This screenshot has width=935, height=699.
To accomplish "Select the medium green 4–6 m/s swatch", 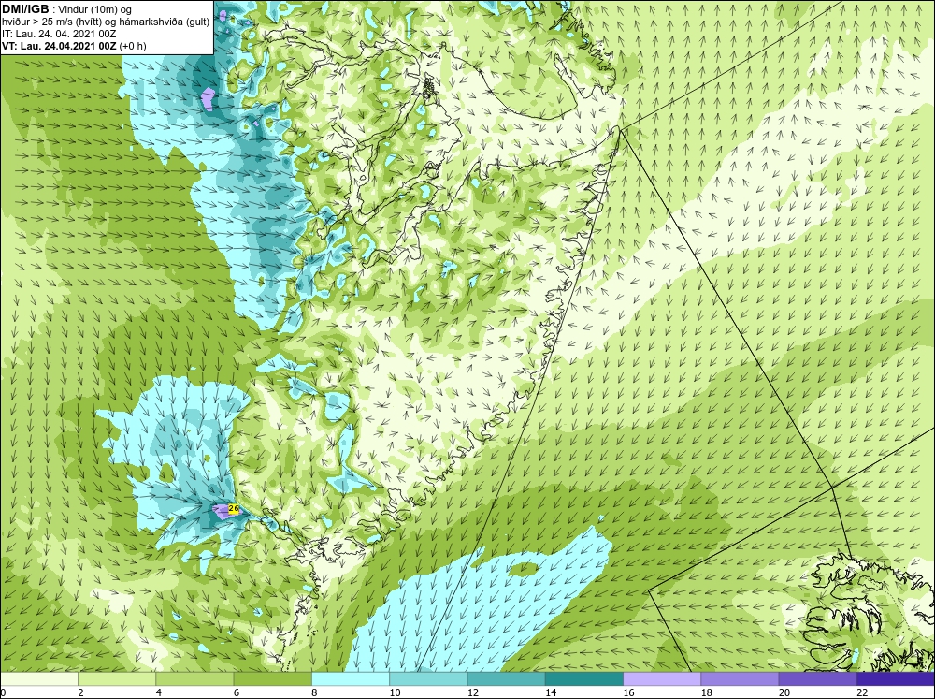I will click(x=194, y=679).
